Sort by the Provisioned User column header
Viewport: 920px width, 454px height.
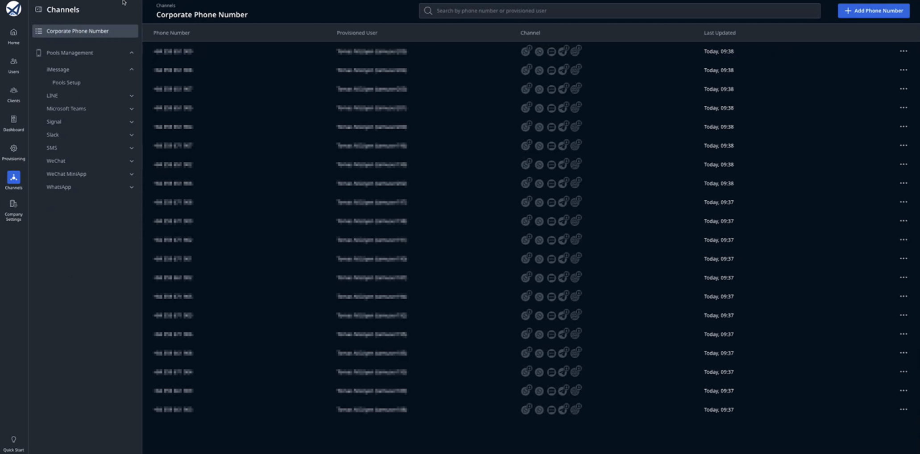[357, 33]
